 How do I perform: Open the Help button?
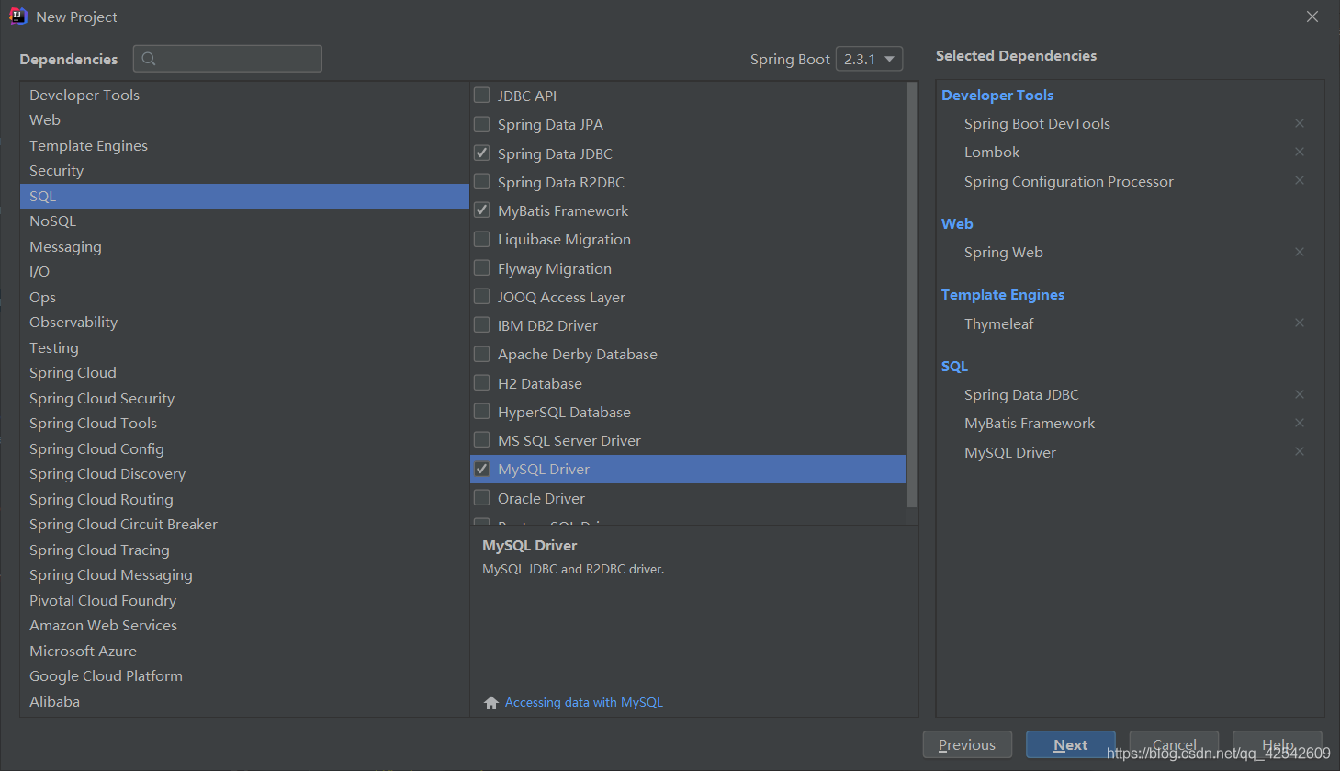coord(1278,745)
